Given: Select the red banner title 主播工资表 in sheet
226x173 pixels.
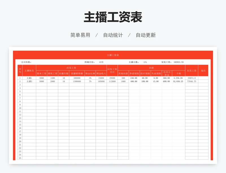Looking at the screenshot, I should [x=113, y=55].
